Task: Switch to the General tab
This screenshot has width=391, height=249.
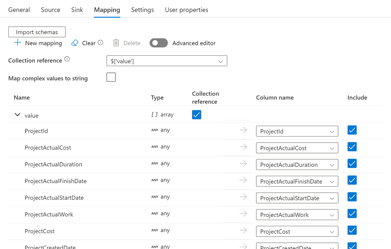Action: pyautogui.click(x=19, y=10)
